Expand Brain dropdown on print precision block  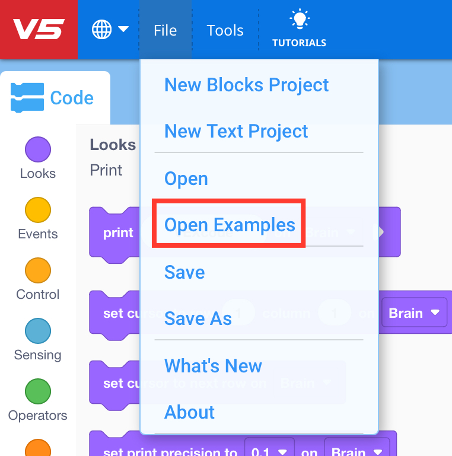[x=356, y=452]
